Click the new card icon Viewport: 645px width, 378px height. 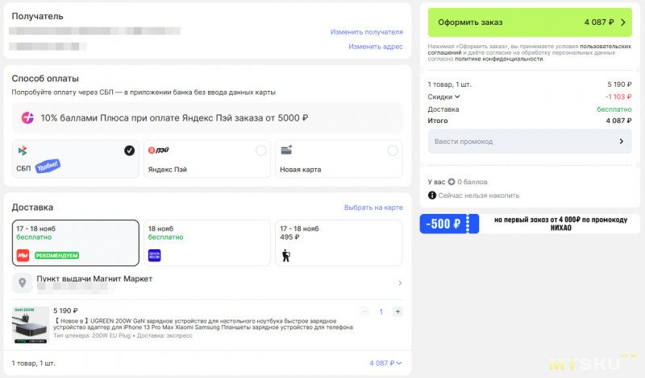(x=285, y=150)
